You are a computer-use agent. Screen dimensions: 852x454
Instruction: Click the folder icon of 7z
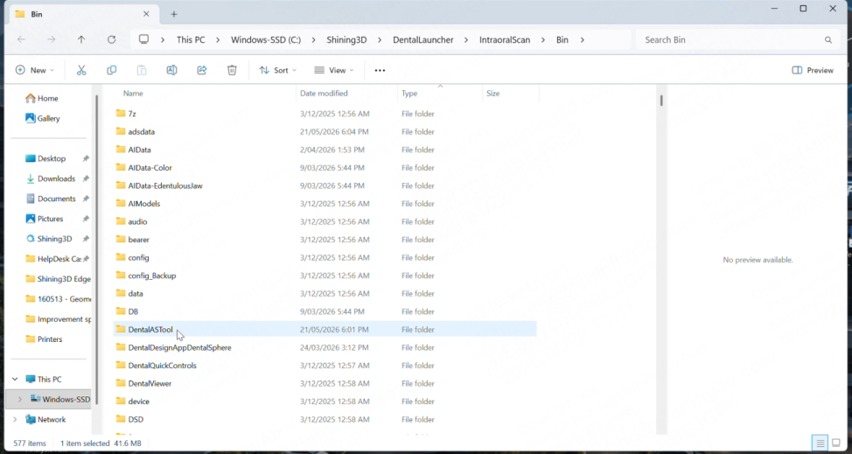tap(121, 114)
